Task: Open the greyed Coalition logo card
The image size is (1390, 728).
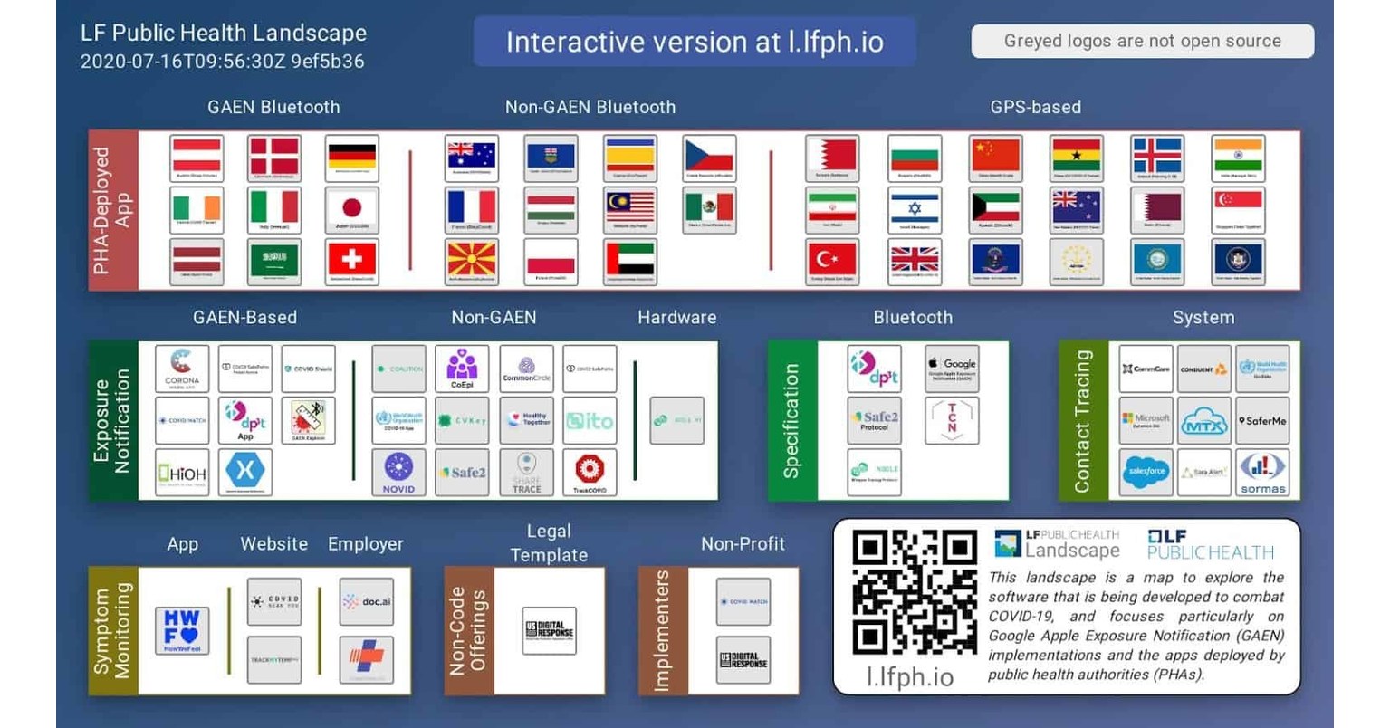Action: point(398,369)
